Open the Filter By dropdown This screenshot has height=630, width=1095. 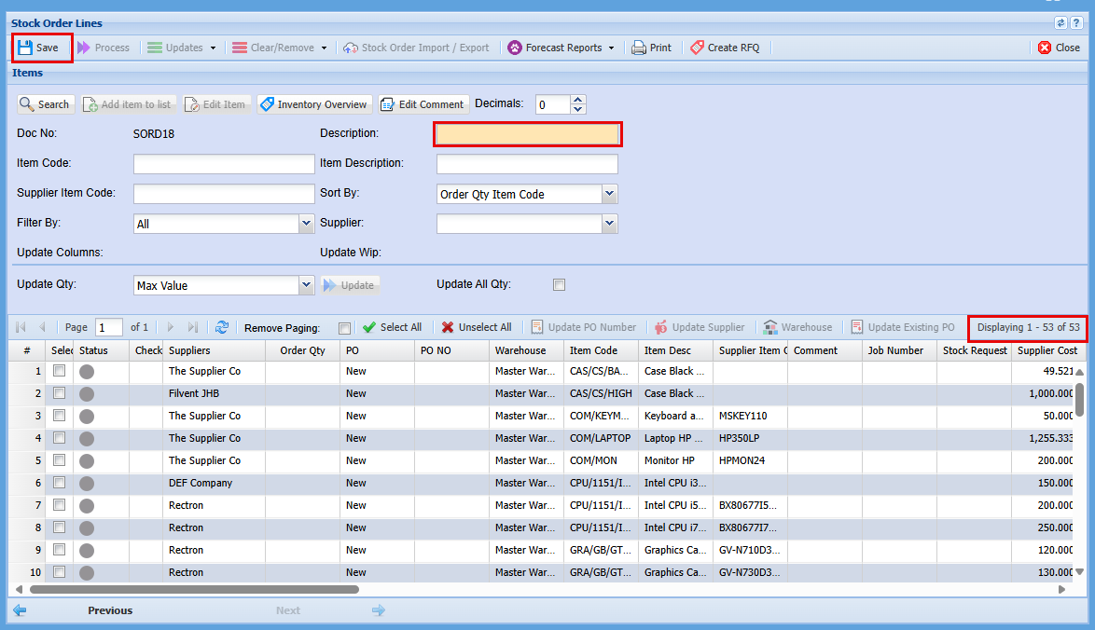pyautogui.click(x=306, y=224)
